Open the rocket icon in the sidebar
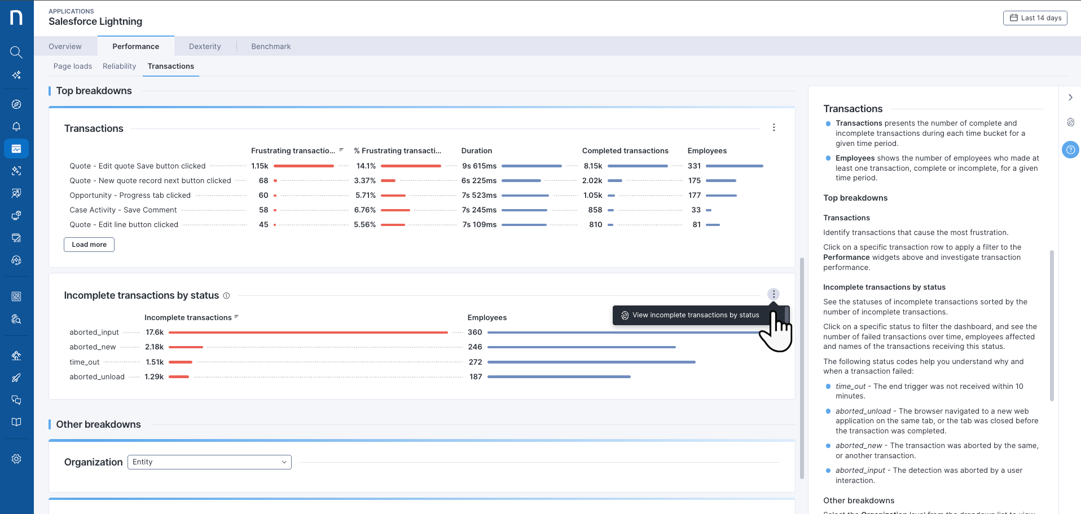Viewport: 1081px width, 514px height. 16,378
